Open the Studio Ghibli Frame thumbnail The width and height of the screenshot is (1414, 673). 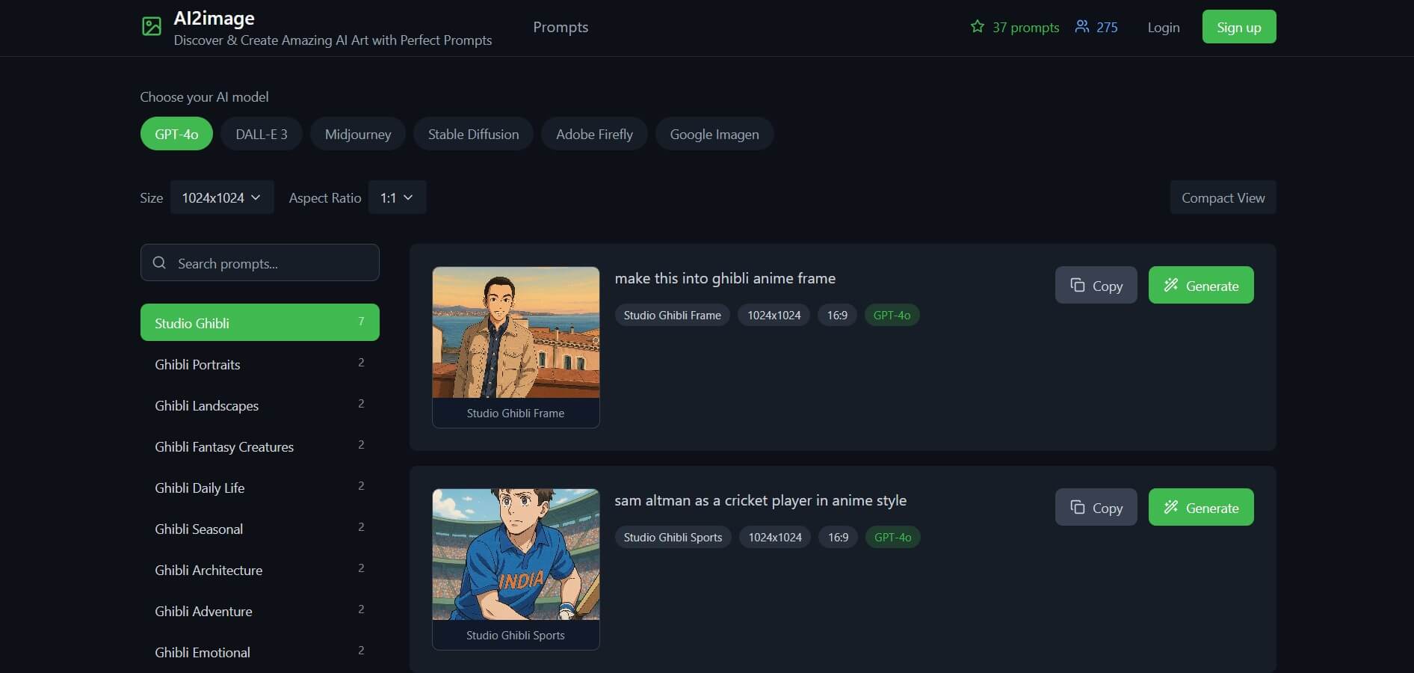tap(516, 332)
